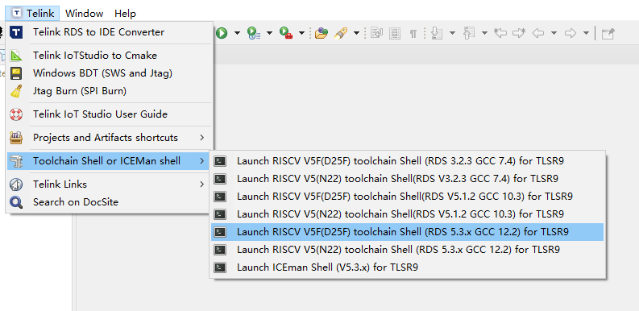The image size is (639, 311).
Task: Click the Pin Editor icon
Action: [608, 33]
